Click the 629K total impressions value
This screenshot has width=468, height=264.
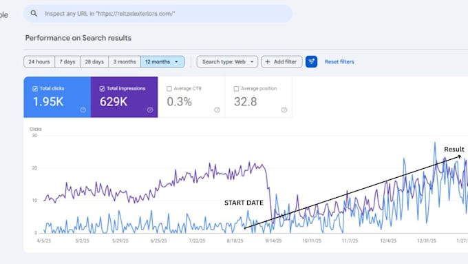tap(114, 102)
